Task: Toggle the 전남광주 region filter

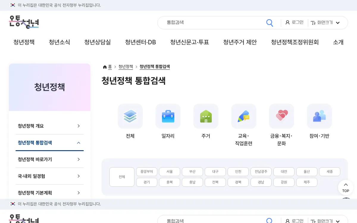Action: (x=261, y=172)
